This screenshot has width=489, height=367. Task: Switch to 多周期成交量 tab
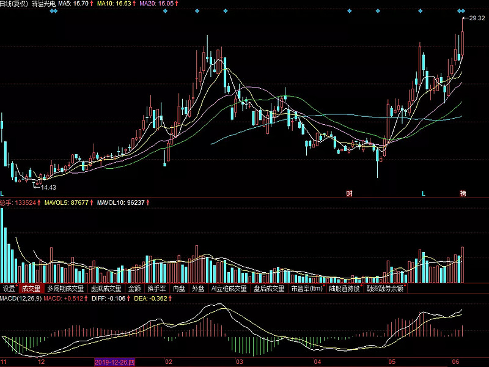(65, 288)
